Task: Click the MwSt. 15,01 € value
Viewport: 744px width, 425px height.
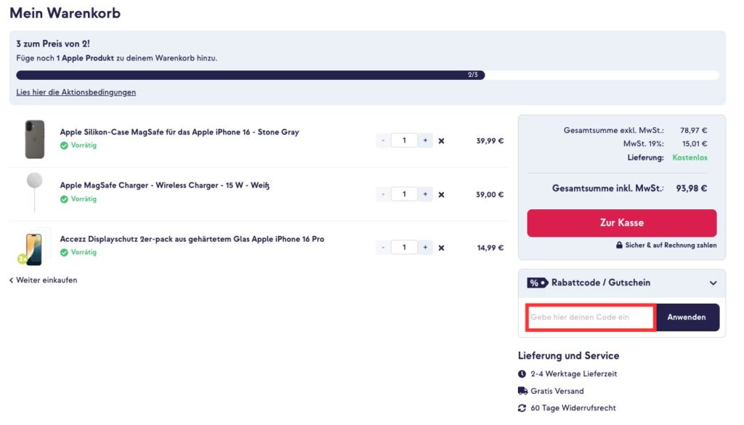Action: pos(695,143)
